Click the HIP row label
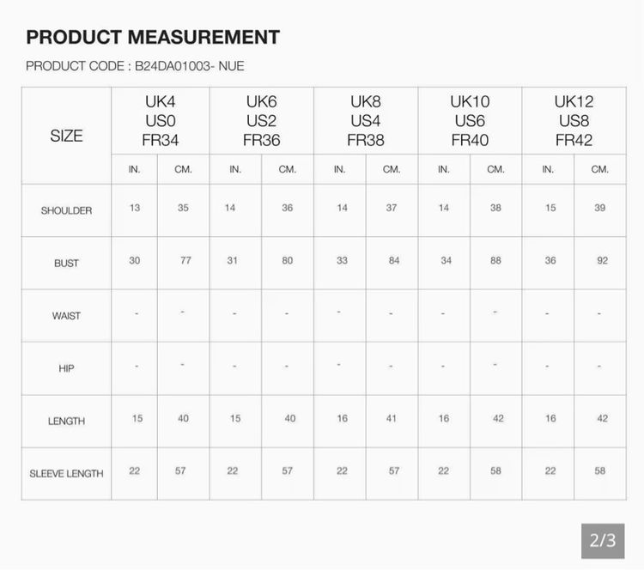This screenshot has height=570, width=644. pyautogui.click(x=66, y=368)
